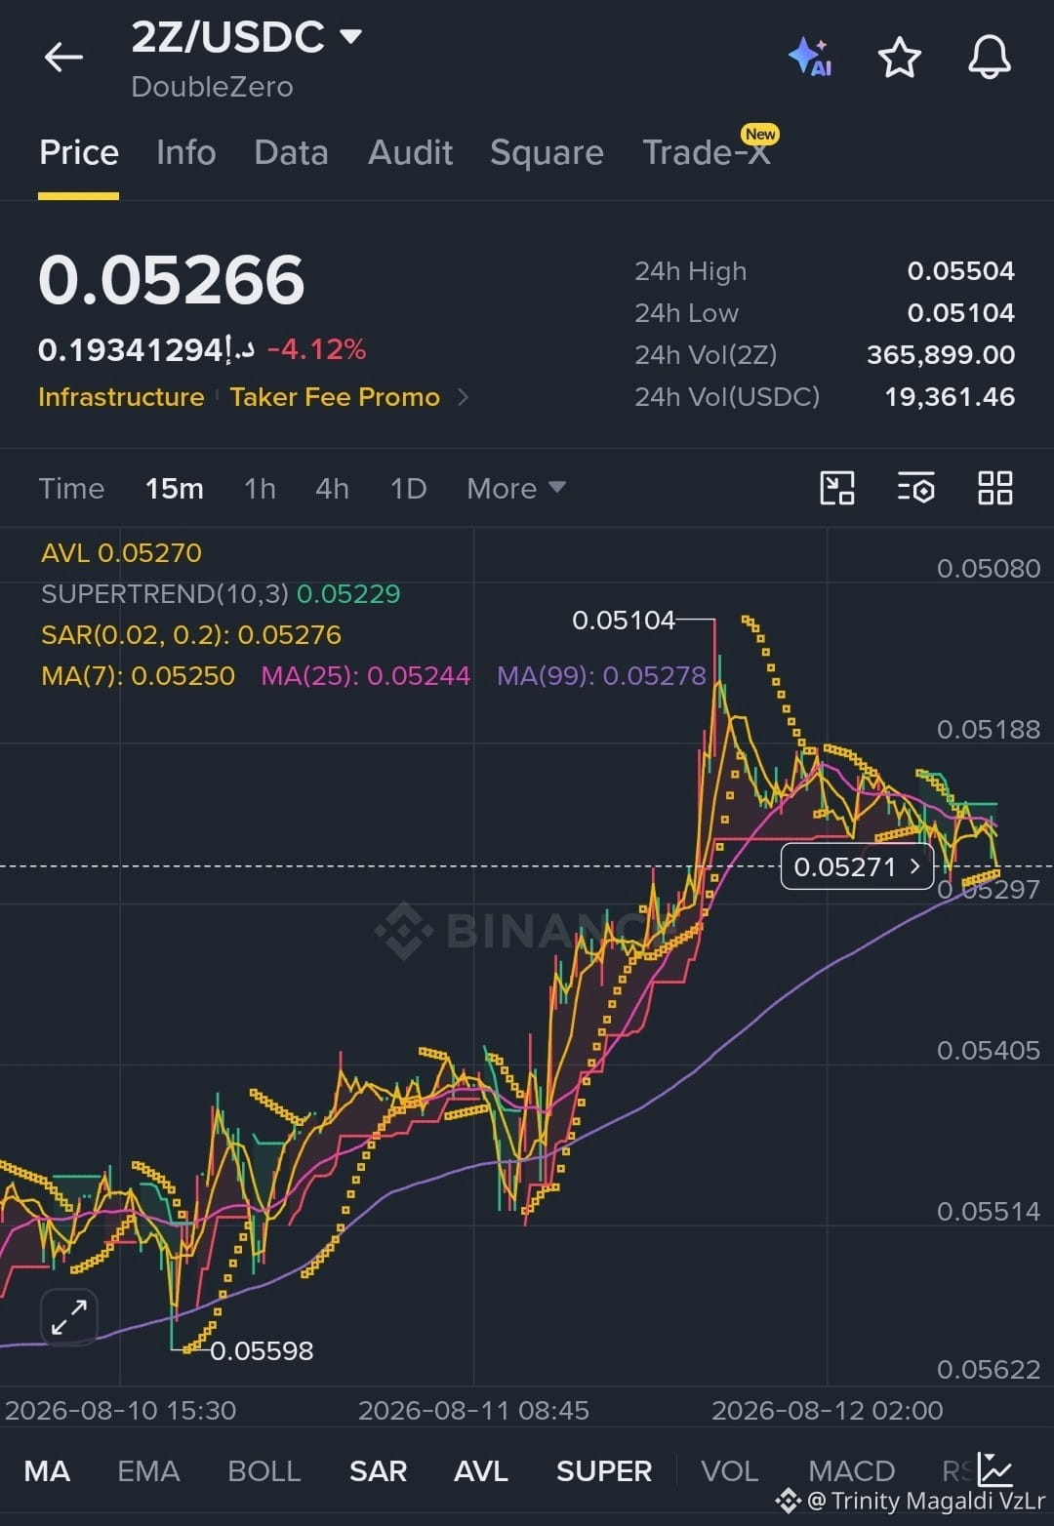Add pair to favorites with star icon
The width and height of the screenshot is (1054, 1526).
point(899,58)
